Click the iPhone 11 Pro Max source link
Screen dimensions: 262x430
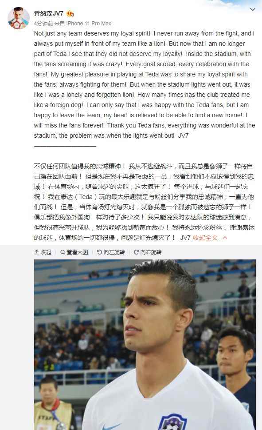89,24
